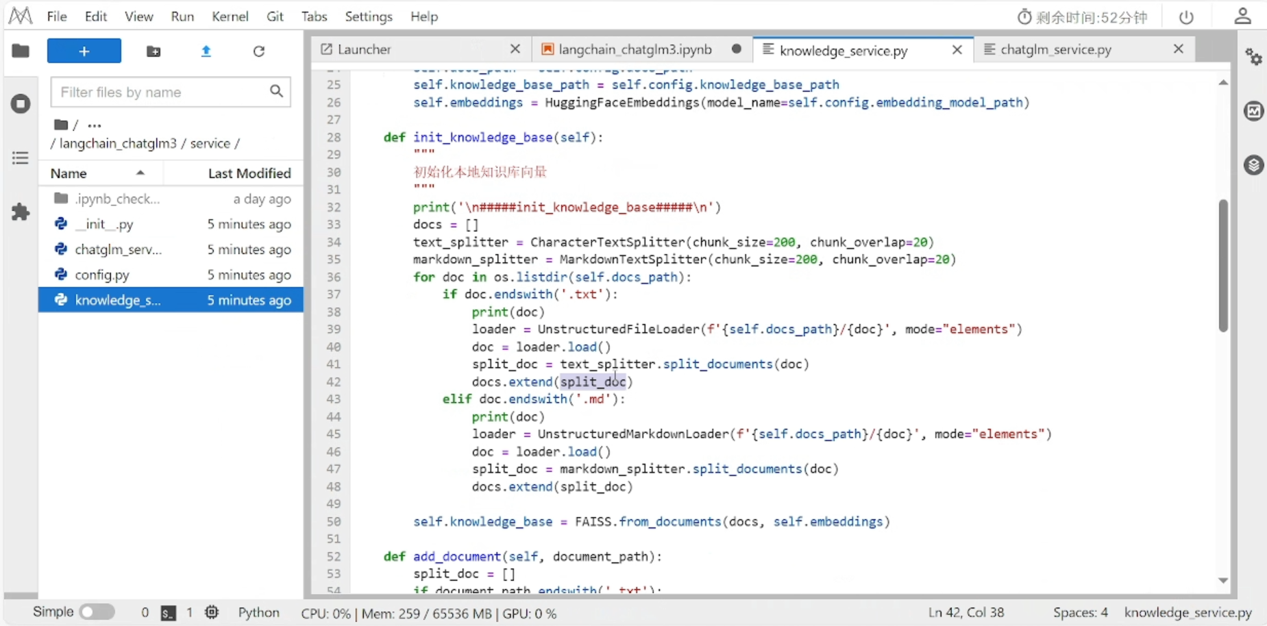Viewport: 1267px width, 626px height.
Task: Open the running terminals and kernels panel
Action: tap(21, 104)
